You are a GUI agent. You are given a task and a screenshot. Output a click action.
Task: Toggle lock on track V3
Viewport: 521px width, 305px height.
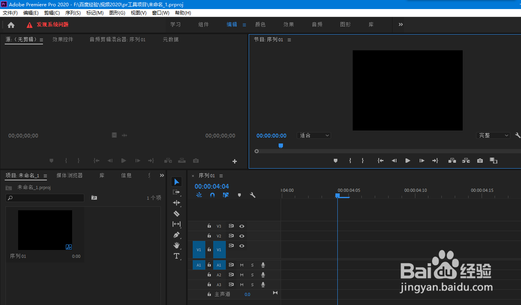(x=209, y=226)
